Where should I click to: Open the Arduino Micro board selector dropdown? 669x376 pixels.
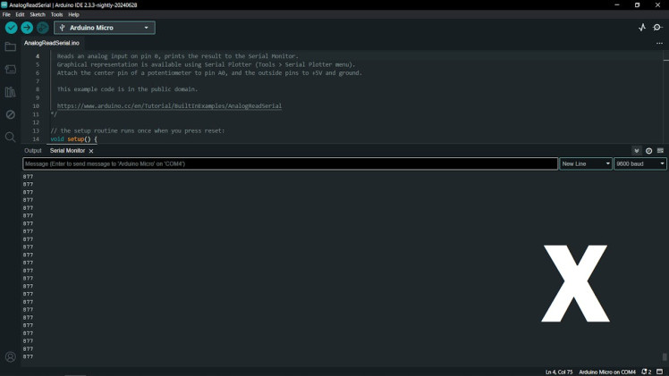[x=105, y=28]
